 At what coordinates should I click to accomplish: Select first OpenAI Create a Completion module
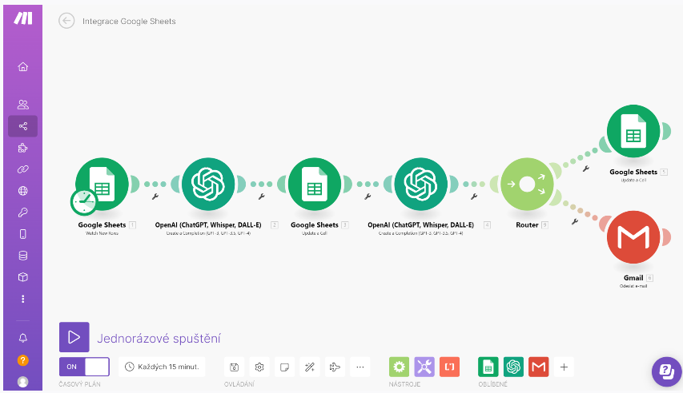(208, 184)
